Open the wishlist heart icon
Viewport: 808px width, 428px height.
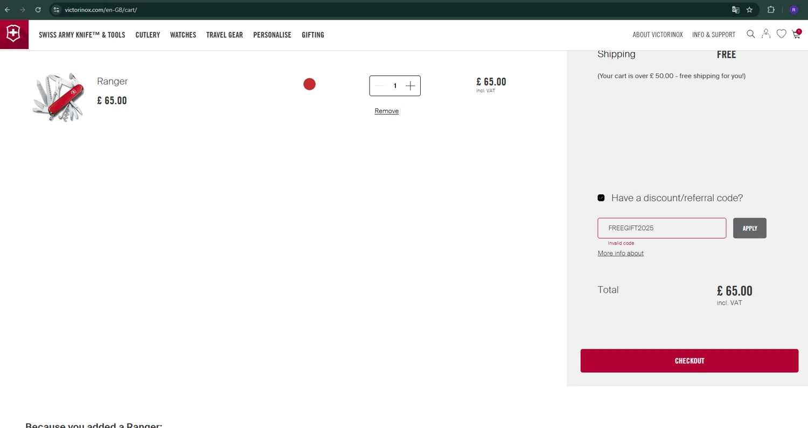coord(781,34)
